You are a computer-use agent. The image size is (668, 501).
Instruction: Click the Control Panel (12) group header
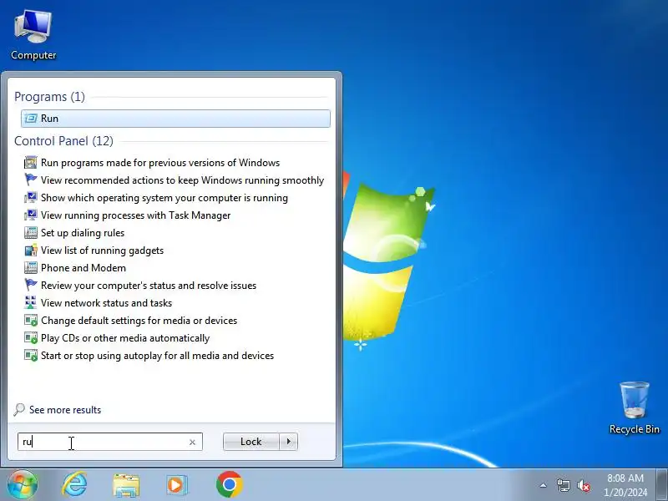pyautogui.click(x=64, y=141)
